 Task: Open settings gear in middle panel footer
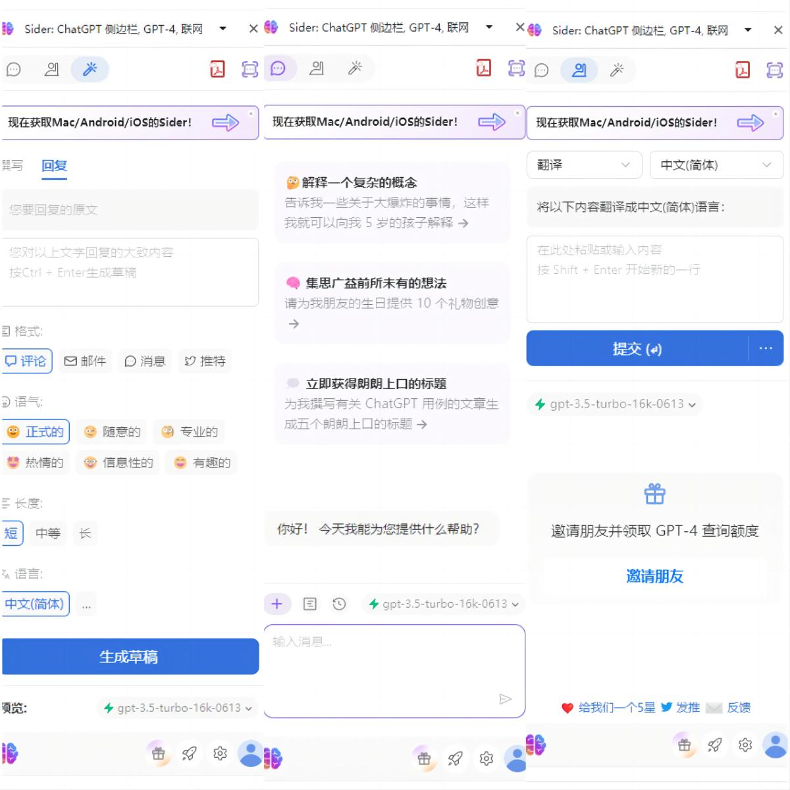487,758
